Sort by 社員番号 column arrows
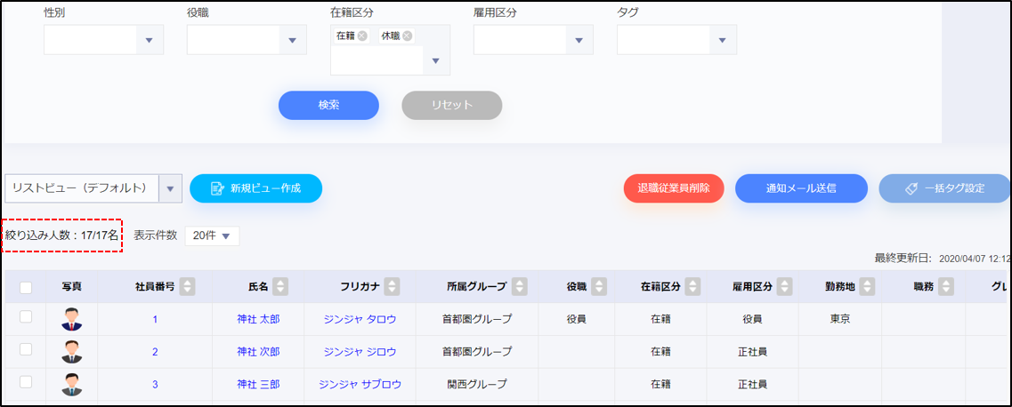 point(188,286)
